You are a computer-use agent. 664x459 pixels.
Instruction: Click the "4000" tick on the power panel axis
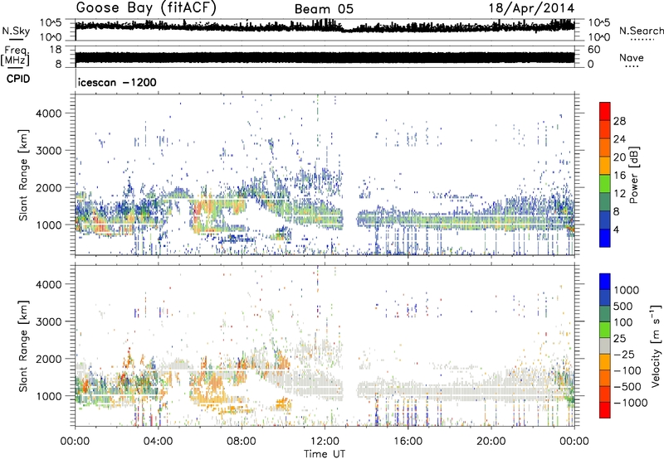tap(48, 114)
